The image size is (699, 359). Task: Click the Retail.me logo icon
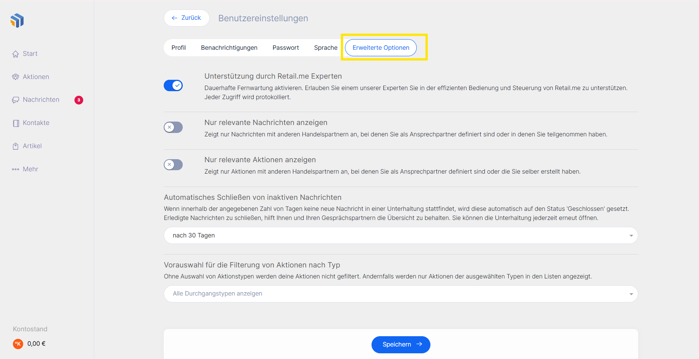click(17, 21)
